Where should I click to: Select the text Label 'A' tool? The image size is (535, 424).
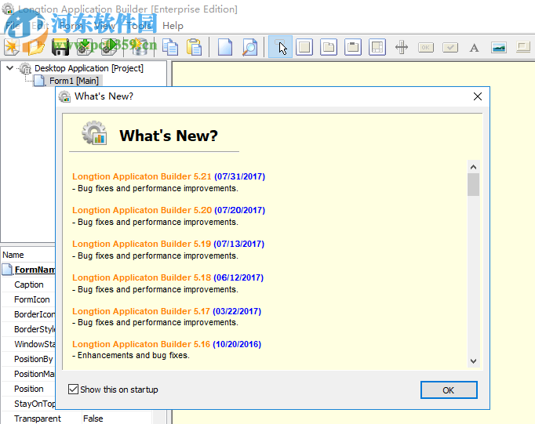coord(474,48)
